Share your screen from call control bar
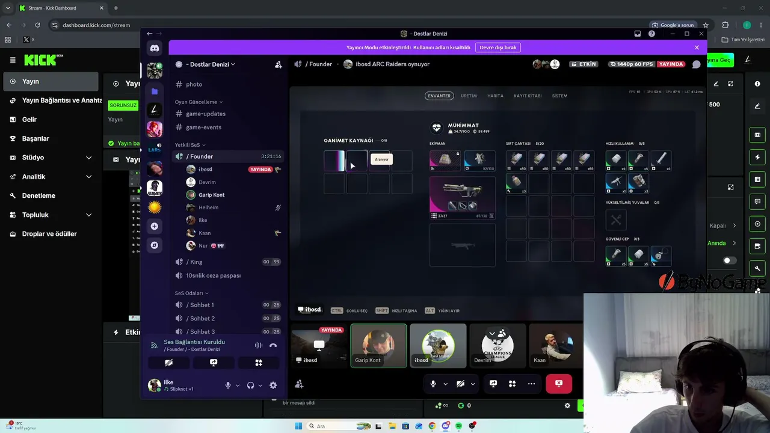Screen dimensions: 770x433 493,384
